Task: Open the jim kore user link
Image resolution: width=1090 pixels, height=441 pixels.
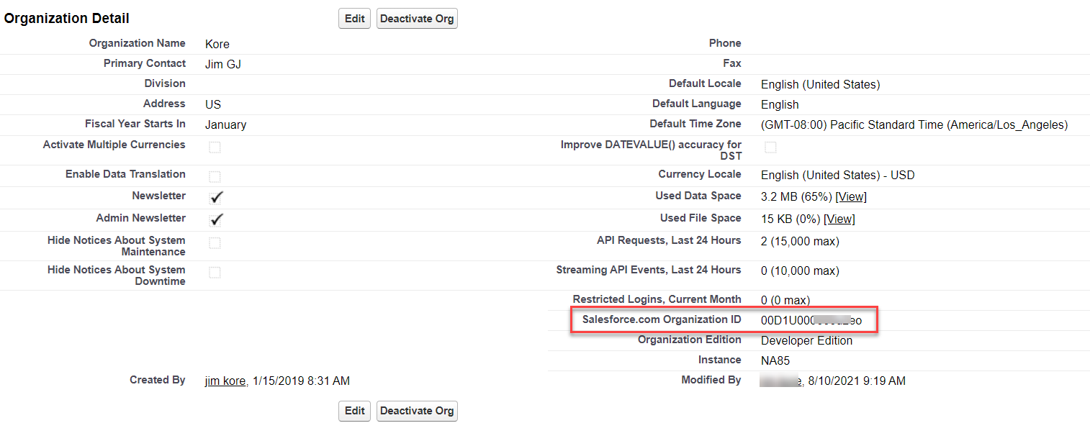Action: pyautogui.click(x=225, y=381)
